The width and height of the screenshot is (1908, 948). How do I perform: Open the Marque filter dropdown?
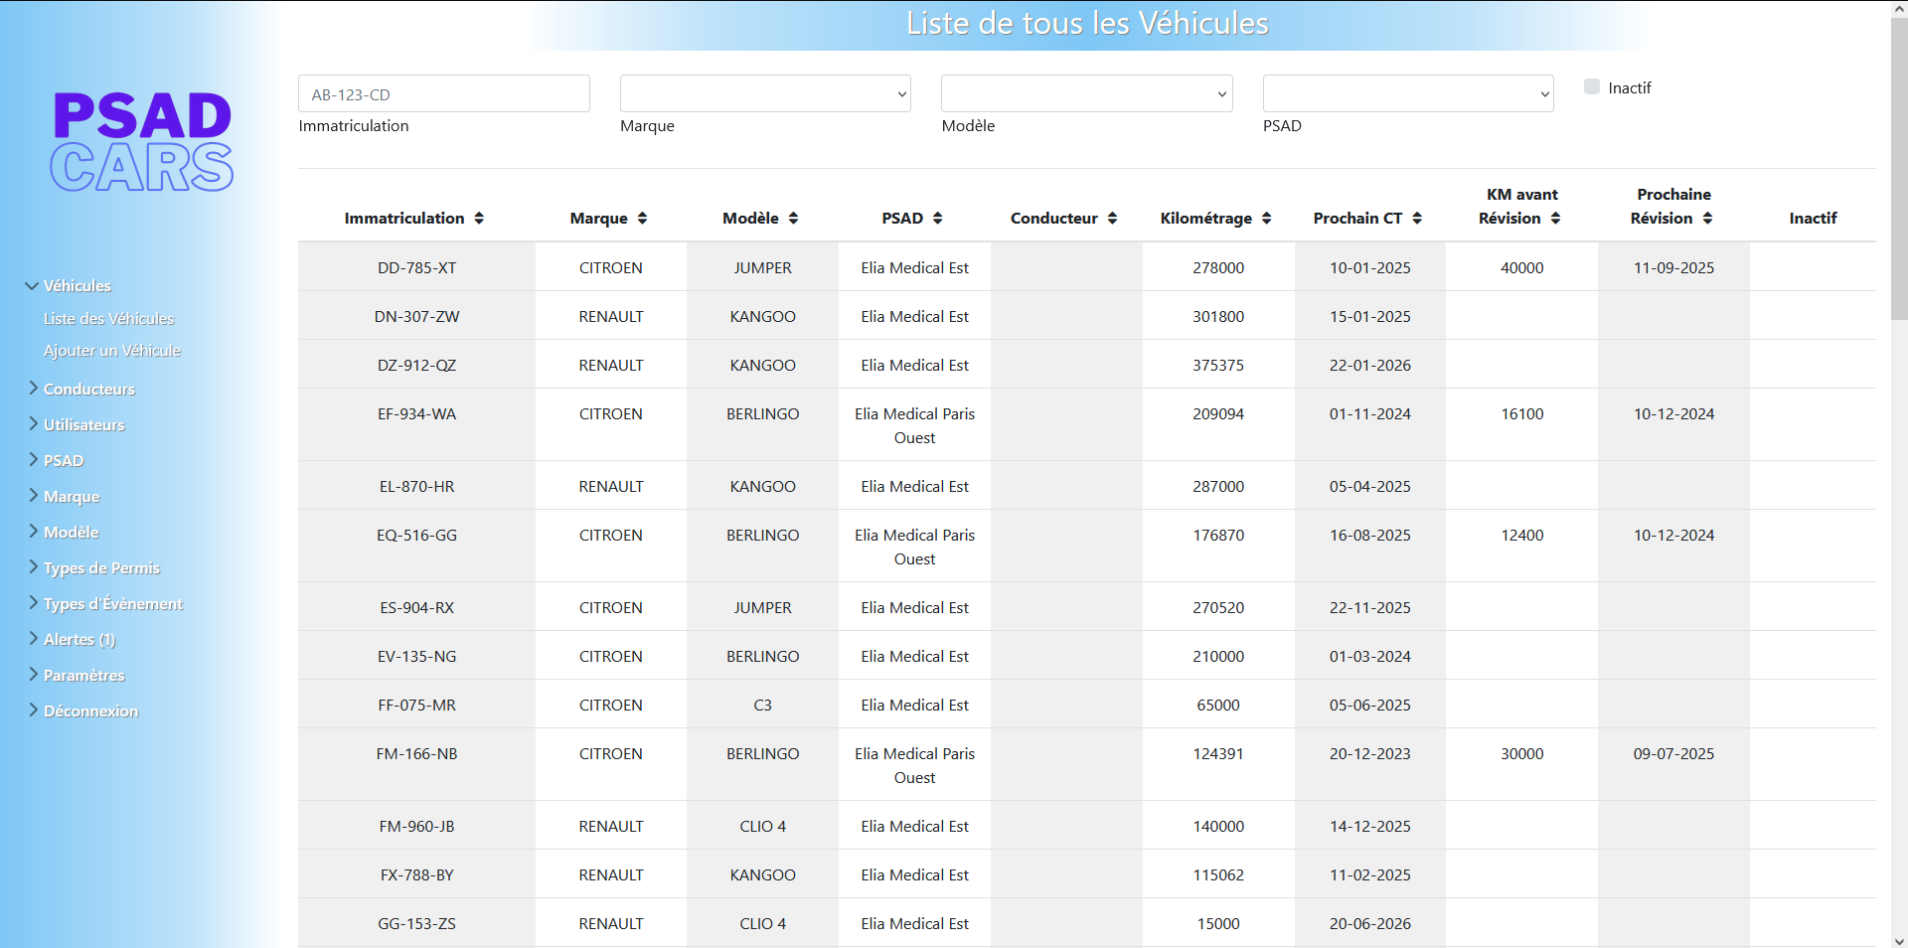coord(764,93)
